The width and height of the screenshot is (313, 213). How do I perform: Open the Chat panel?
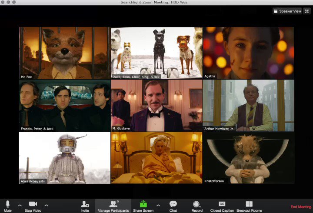[x=173, y=206]
